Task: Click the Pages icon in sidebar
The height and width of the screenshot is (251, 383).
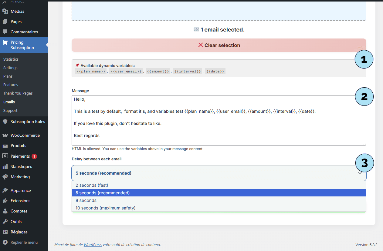Action: click(x=5, y=22)
